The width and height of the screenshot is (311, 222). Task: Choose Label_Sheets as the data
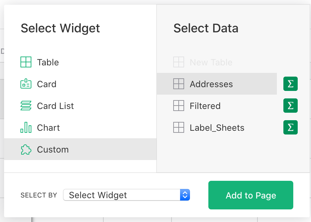[x=217, y=128]
